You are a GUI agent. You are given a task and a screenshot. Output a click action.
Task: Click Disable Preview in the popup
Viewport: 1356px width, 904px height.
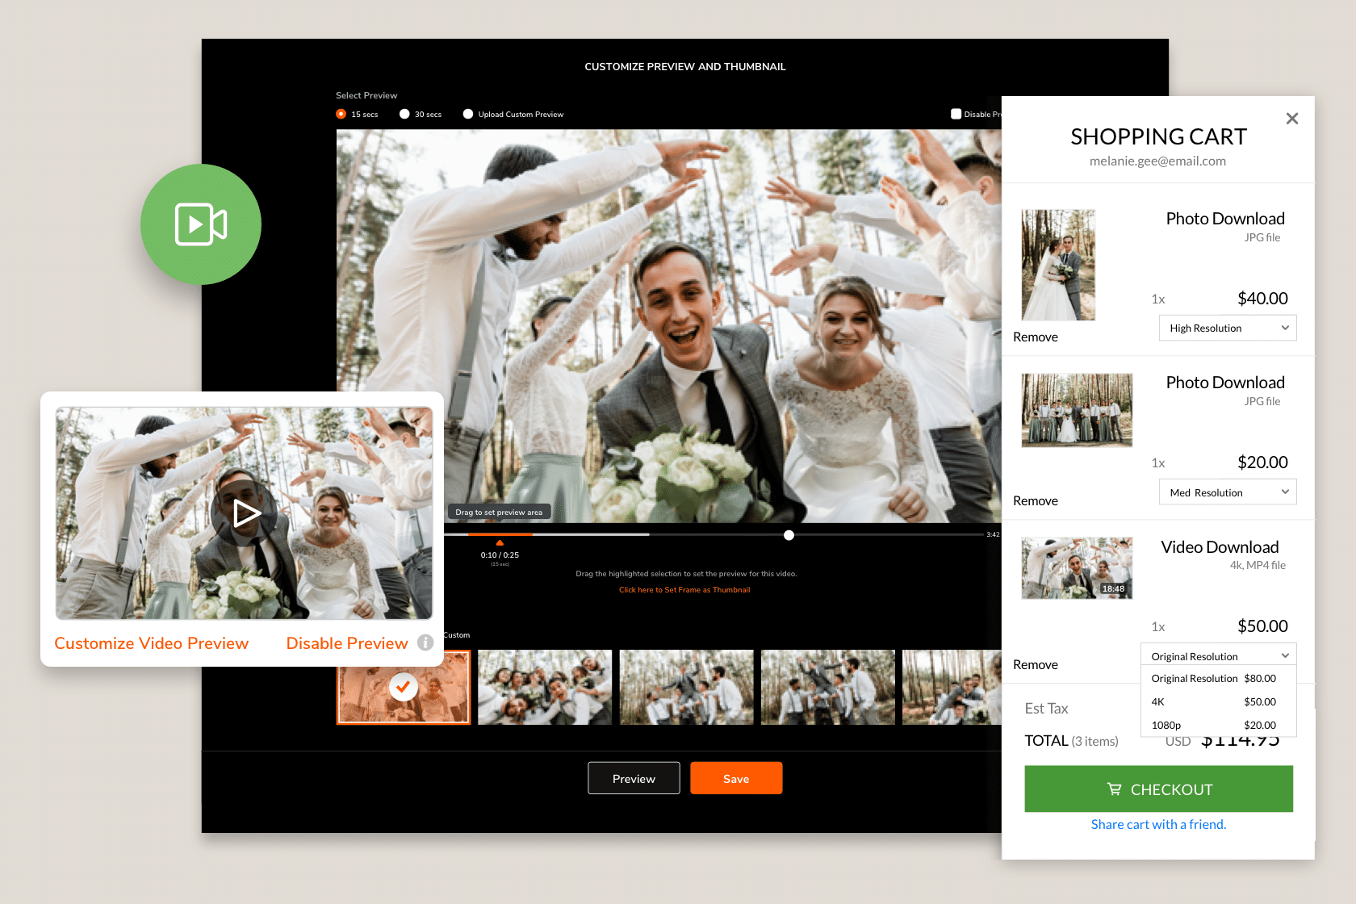click(x=347, y=642)
